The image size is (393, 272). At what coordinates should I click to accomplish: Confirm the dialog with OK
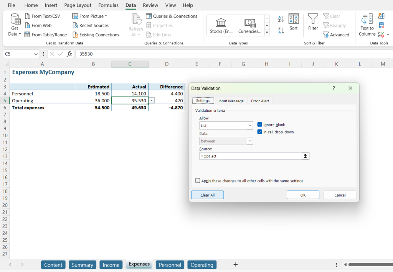click(x=302, y=195)
